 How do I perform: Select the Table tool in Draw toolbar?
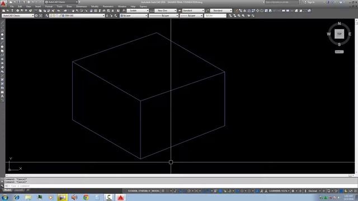point(2,92)
